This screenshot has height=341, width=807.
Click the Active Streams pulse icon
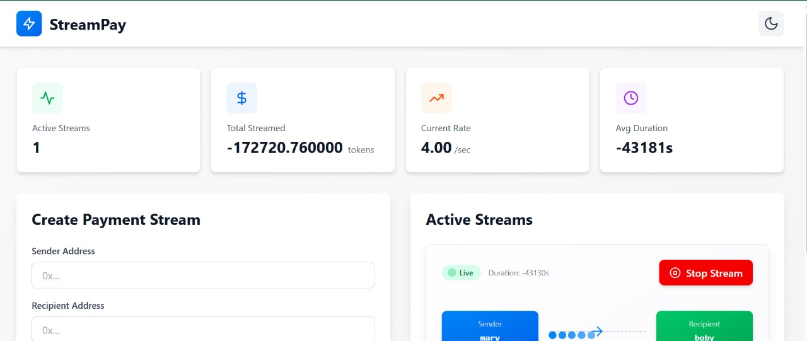[47, 98]
